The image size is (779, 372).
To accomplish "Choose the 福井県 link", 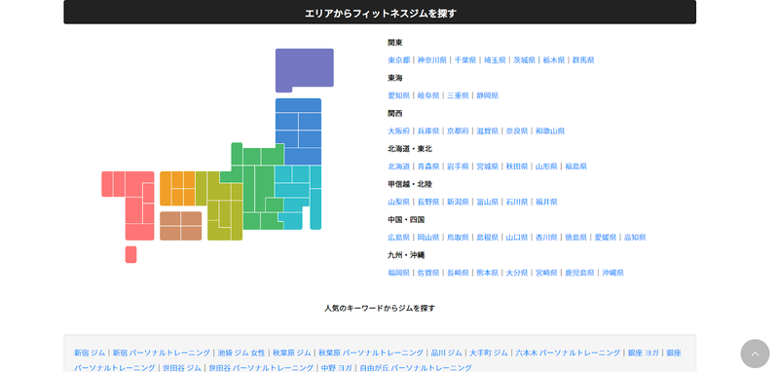I will [546, 203].
